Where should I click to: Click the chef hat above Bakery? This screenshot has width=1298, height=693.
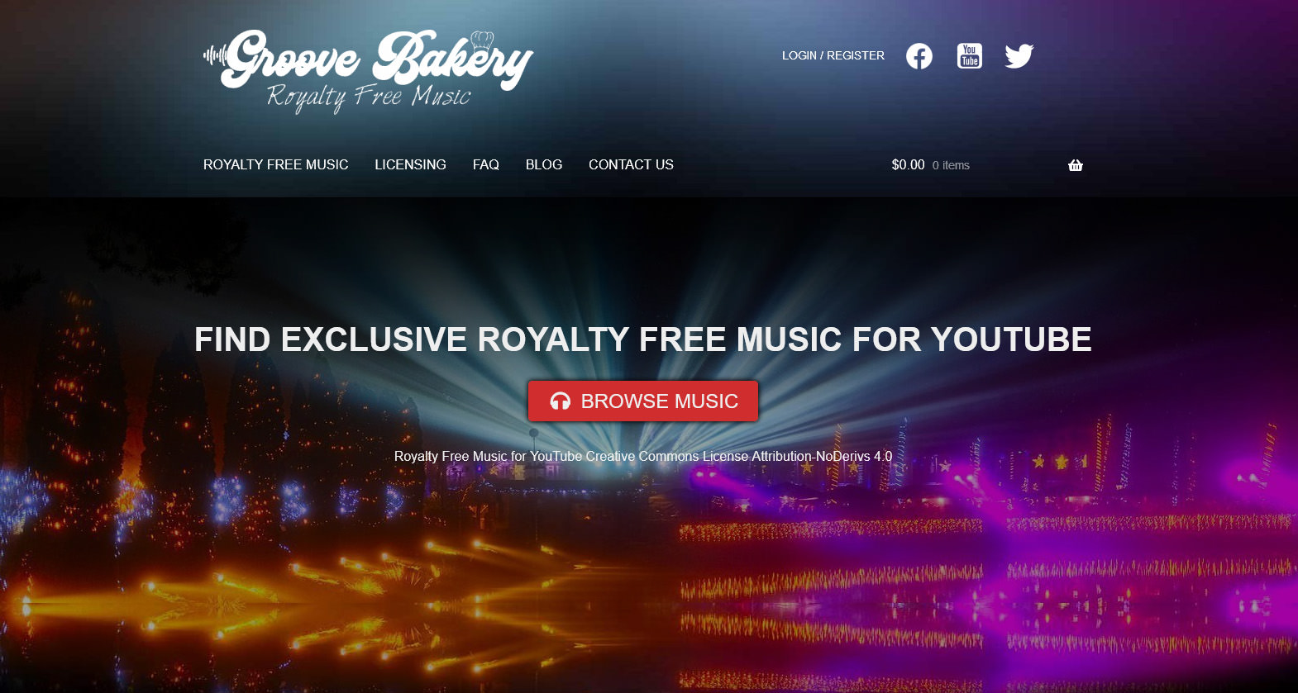click(x=482, y=39)
